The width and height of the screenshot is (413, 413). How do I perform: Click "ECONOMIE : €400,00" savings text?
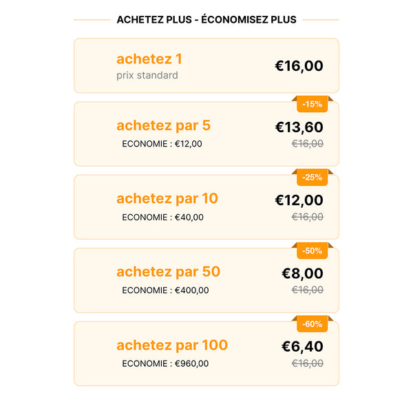[165, 290]
